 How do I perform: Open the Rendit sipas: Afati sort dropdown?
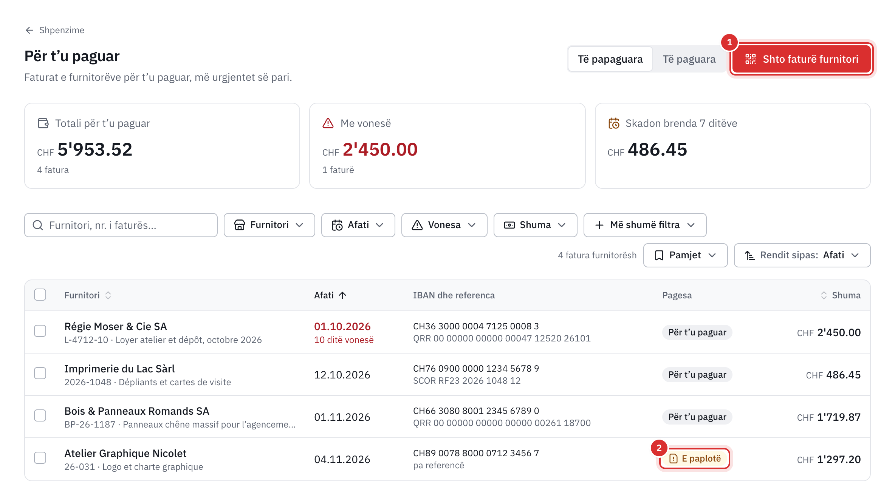[802, 255]
